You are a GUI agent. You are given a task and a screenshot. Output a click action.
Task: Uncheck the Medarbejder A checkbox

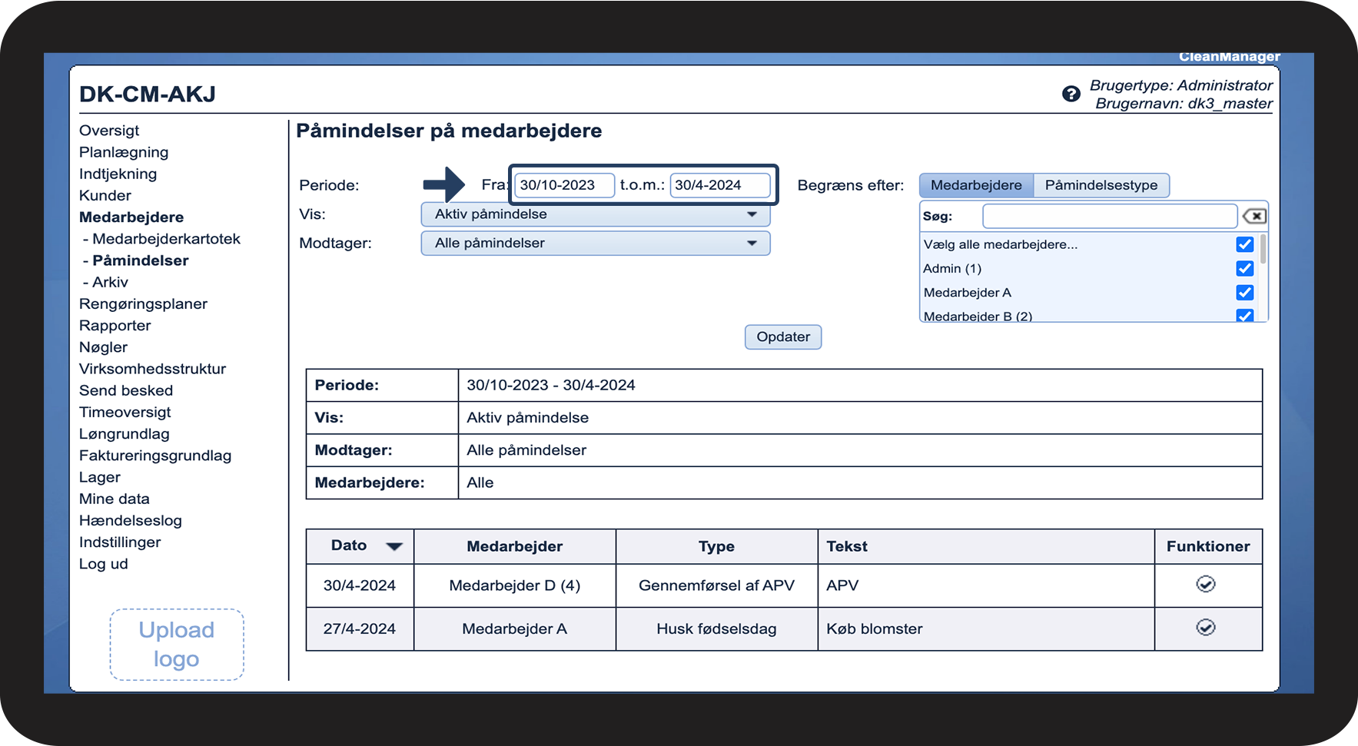click(1244, 293)
